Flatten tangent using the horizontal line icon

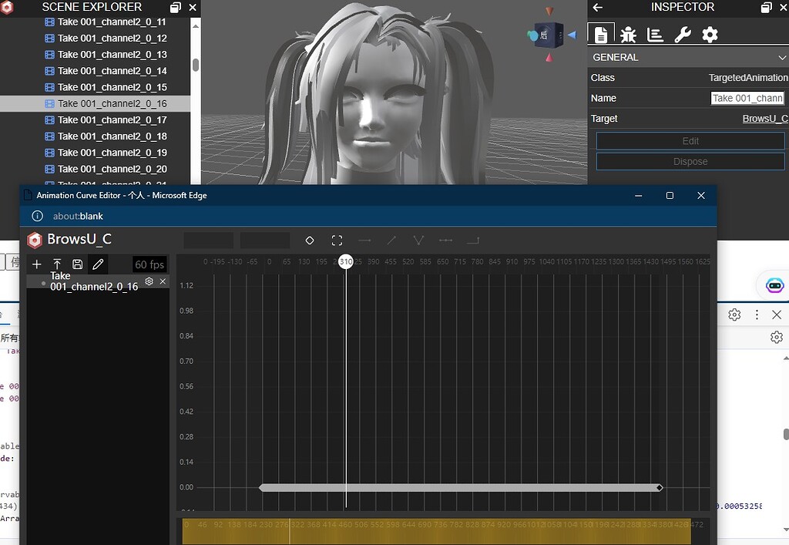click(x=364, y=240)
